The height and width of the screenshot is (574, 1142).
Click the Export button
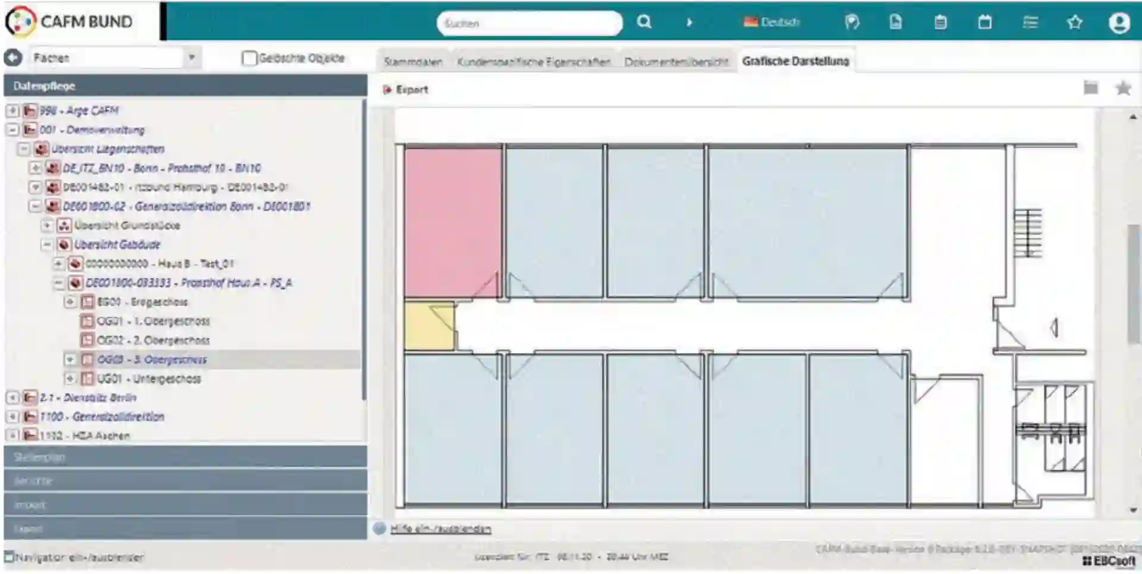tap(406, 90)
